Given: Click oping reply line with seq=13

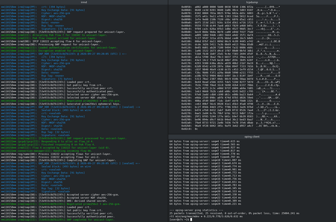Looking at the screenshot, I should pos(205,170).
